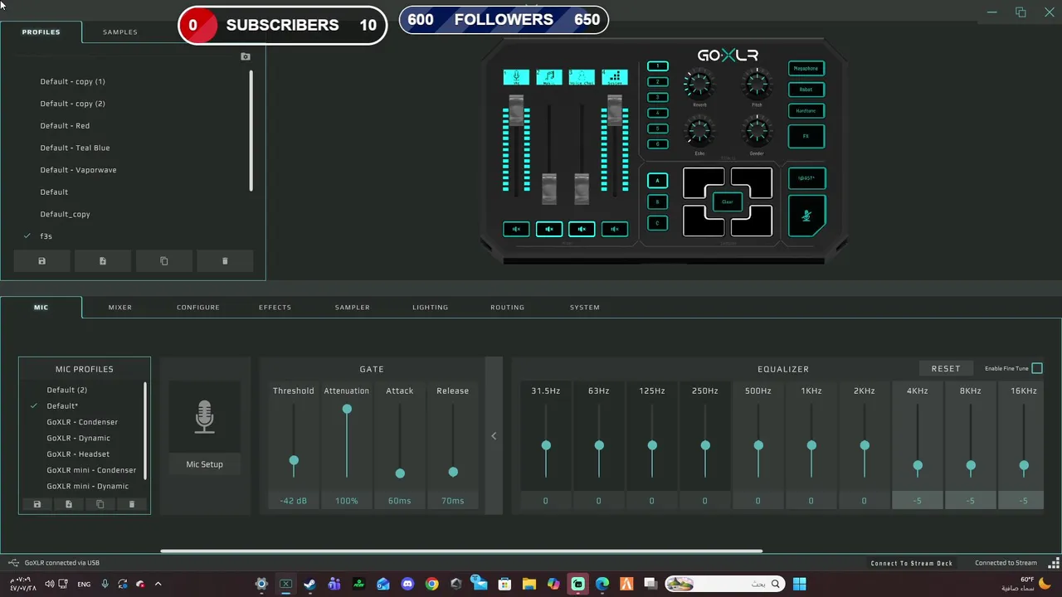The height and width of the screenshot is (597, 1062).
Task: Collapse gate panel with left chevron arrow
Action: (494, 436)
